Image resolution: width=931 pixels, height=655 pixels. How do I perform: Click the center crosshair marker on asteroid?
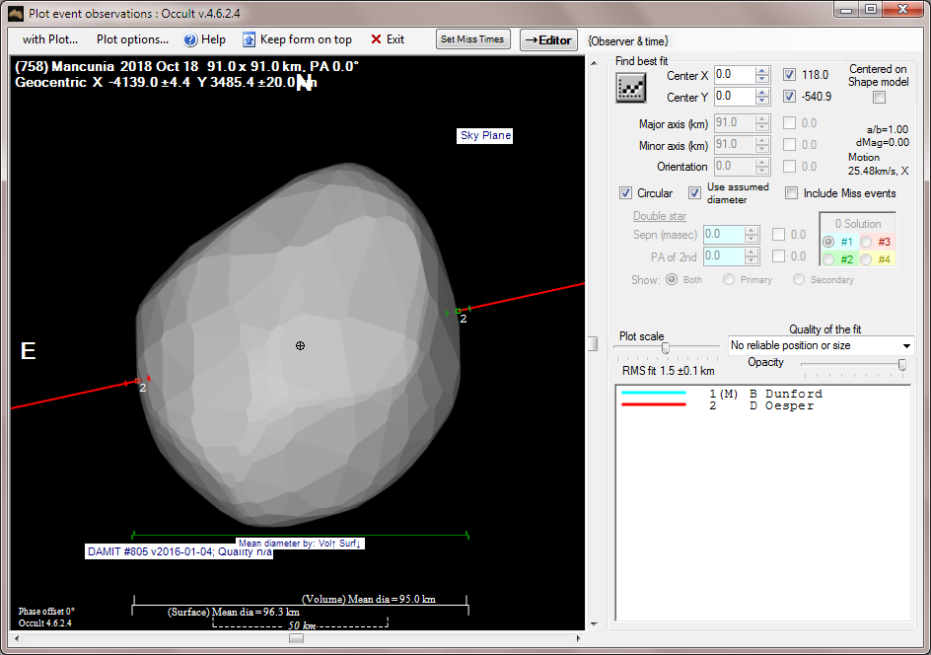pyautogui.click(x=300, y=345)
